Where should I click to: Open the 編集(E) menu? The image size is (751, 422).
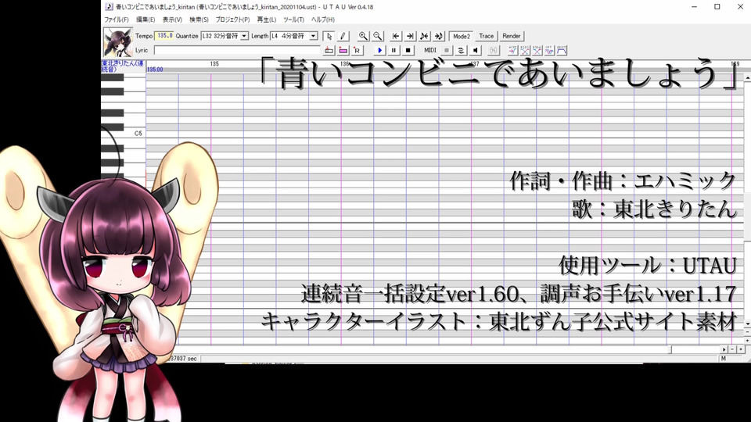[x=146, y=20]
